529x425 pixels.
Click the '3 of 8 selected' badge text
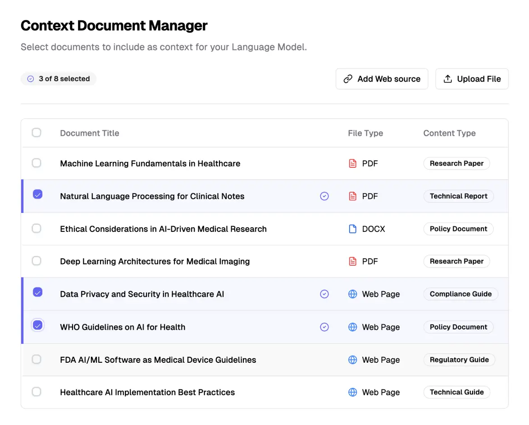[64, 79]
